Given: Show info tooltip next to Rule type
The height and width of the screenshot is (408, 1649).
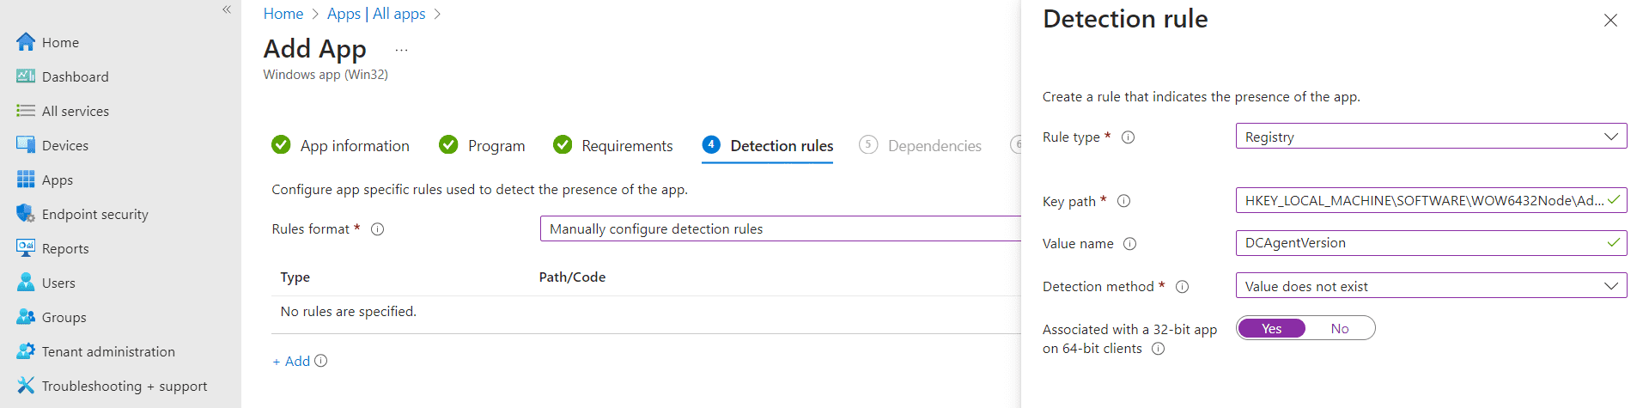Looking at the screenshot, I should pos(1129,137).
